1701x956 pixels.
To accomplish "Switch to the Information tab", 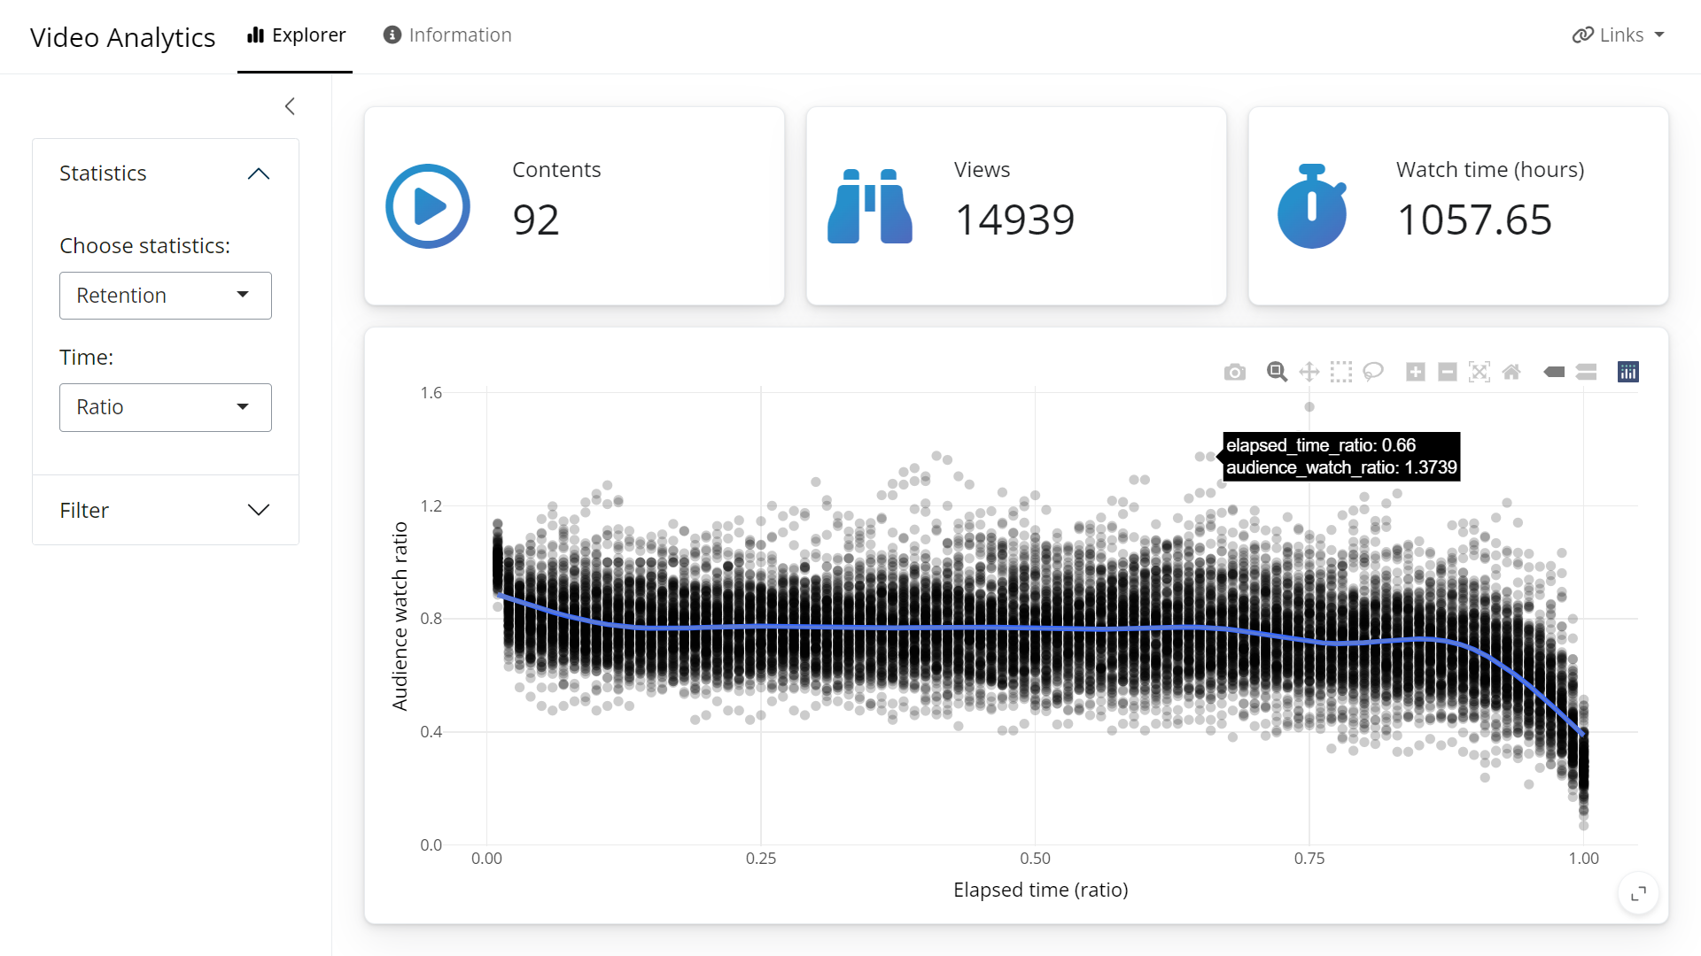I will click(x=447, y=35).
